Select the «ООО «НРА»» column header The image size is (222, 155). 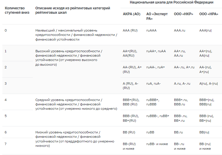click(x=208, y=14)
